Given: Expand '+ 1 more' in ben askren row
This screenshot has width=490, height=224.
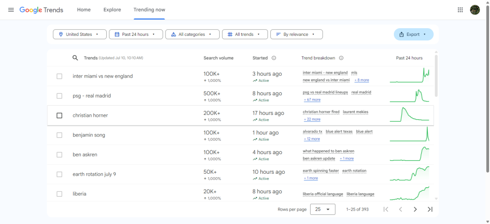Looking at the screenshot, I should point(346,159).
